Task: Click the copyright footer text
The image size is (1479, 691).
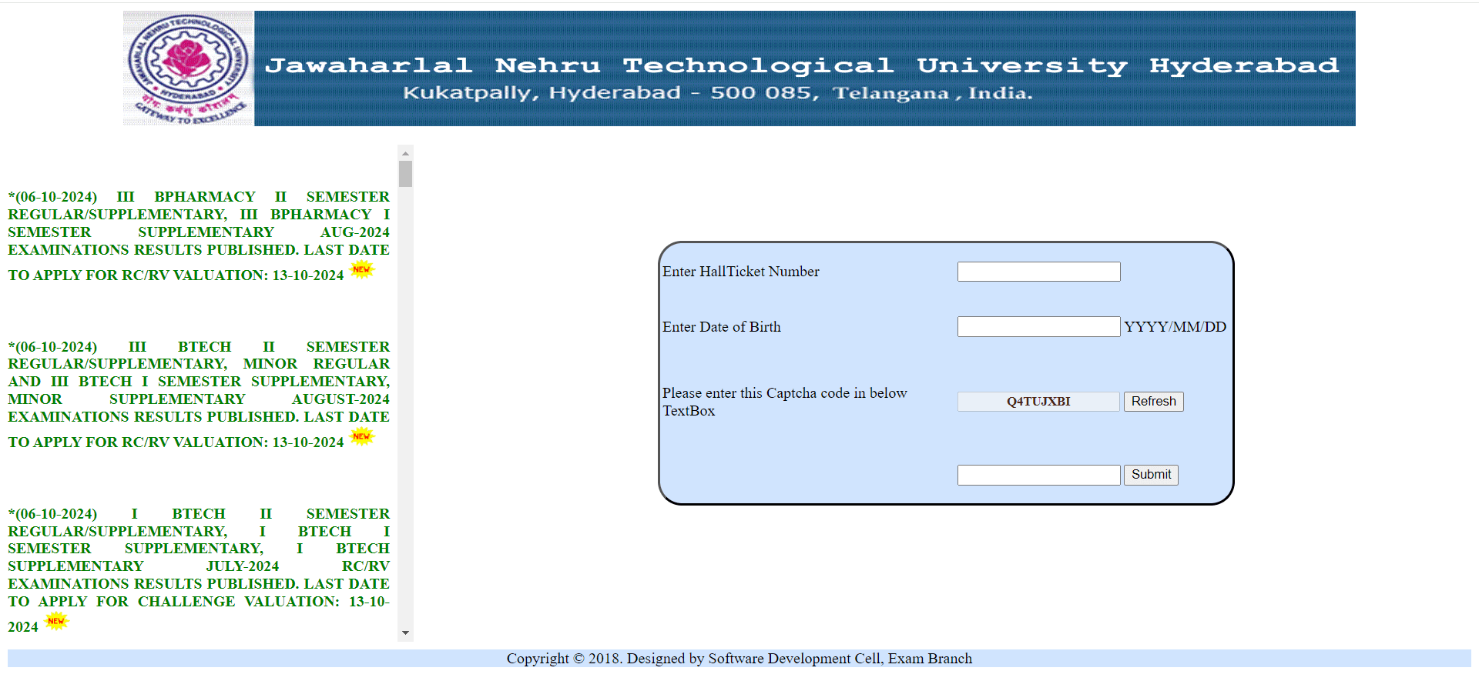Action: [739, 659]
